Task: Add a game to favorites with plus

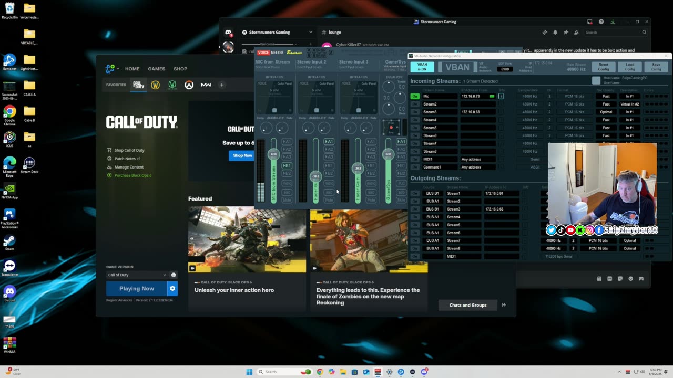Action: [222, 85]
